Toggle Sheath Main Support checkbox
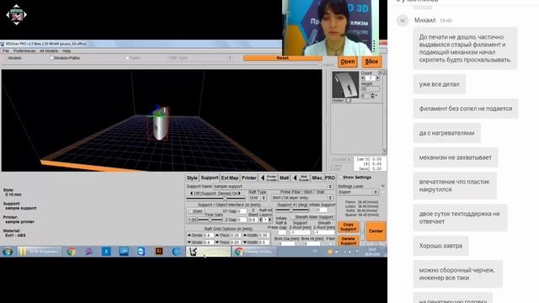The height and width of the screenshot is (303, 539). click(292, 217)
